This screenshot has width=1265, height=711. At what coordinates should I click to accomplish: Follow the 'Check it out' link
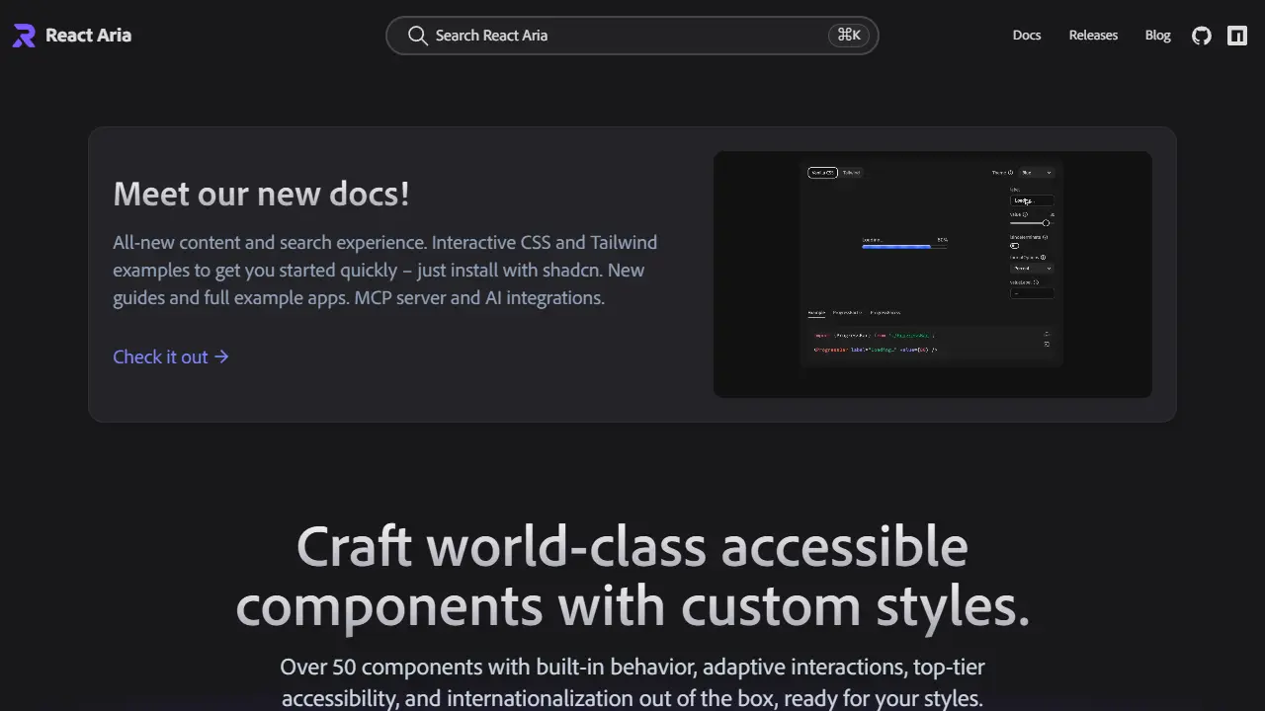click(x=171, y=356)
